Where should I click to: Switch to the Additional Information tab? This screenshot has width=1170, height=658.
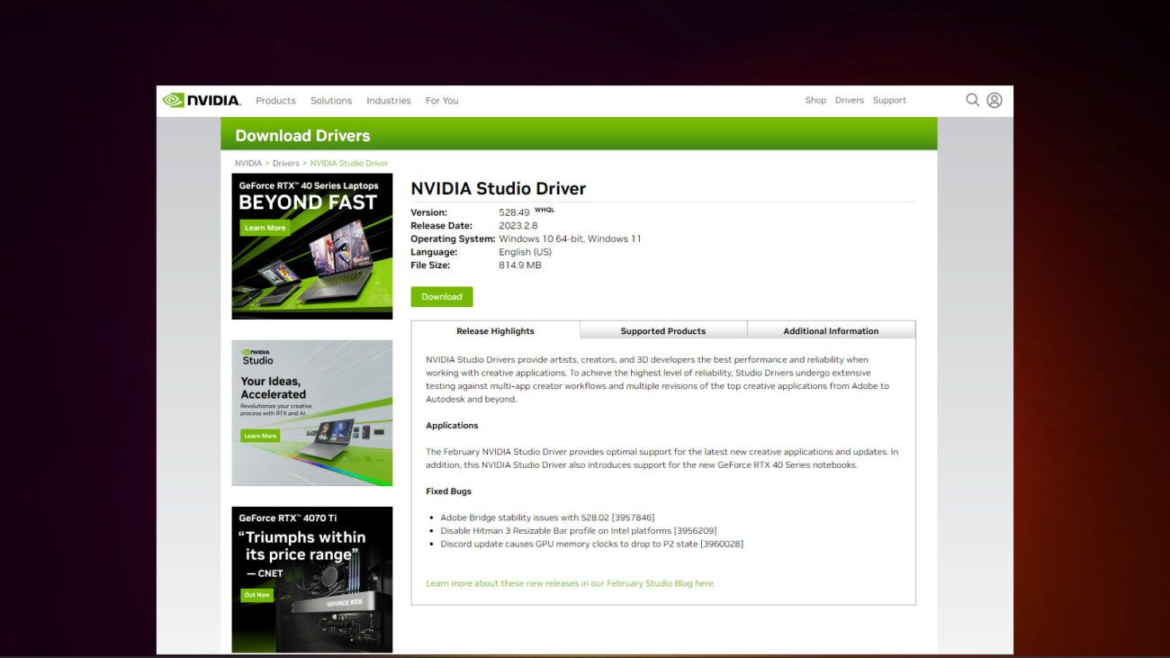tap(829, 330)
